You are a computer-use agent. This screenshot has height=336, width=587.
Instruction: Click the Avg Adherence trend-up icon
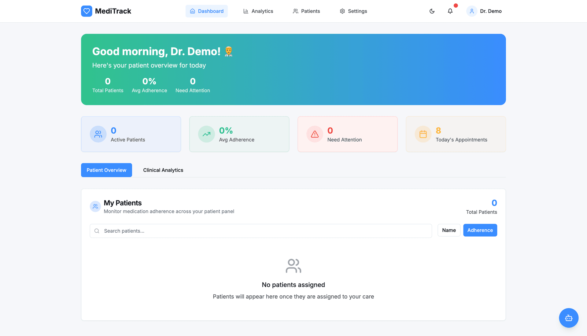click(206, 134)
